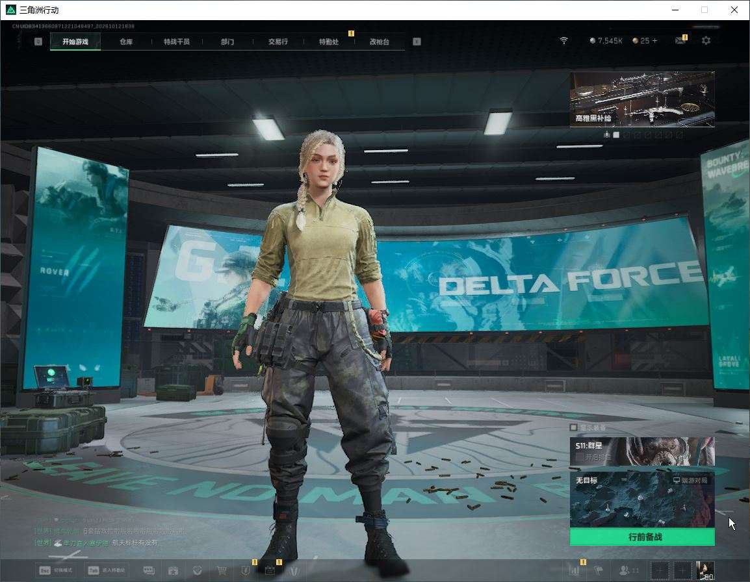Click the second empty squad slot plus
The height and width of the screenshot is (582, 750).
(x=682, y=570)
